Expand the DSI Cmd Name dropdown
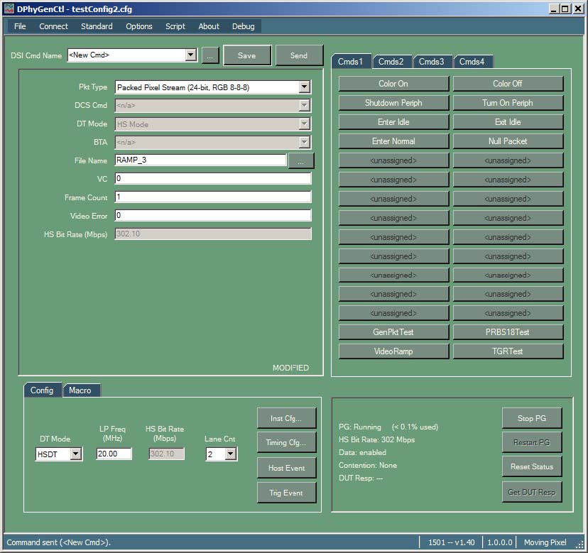Viewport: 588px width, 553px height. click(x=191, y=55)
